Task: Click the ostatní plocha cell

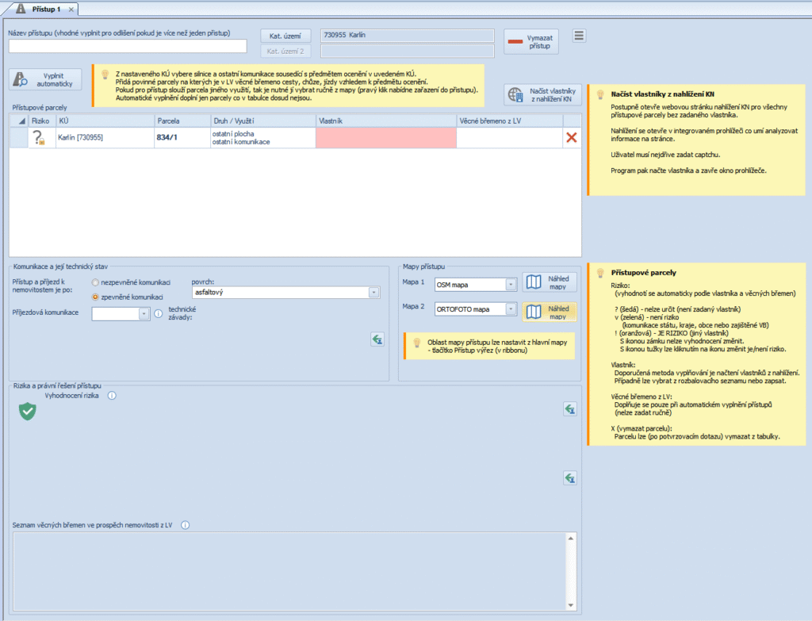Action: pyautogui.click(x=263, y=138)
